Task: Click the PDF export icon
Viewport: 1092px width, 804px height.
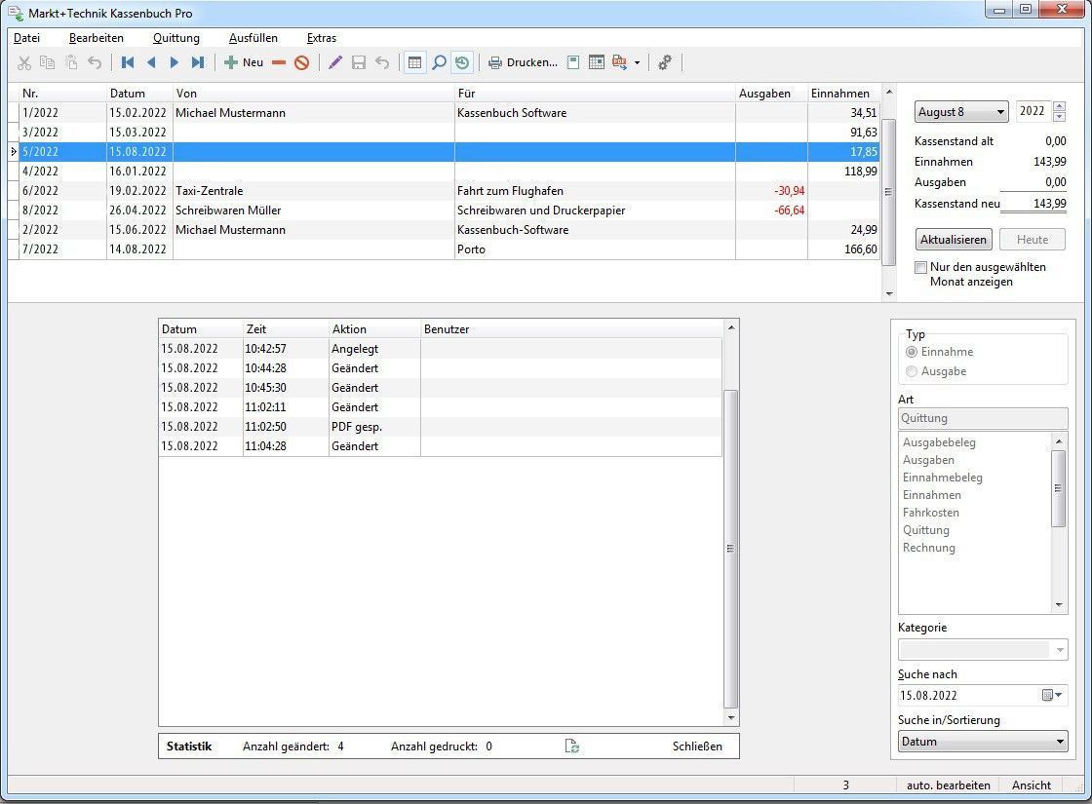Action: (x=620, y=62)
